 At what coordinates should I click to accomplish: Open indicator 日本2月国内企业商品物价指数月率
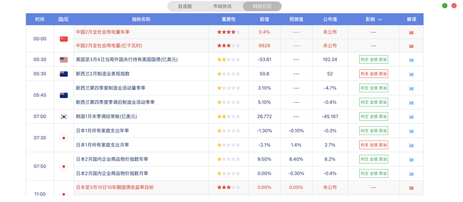tap(112, 173)
